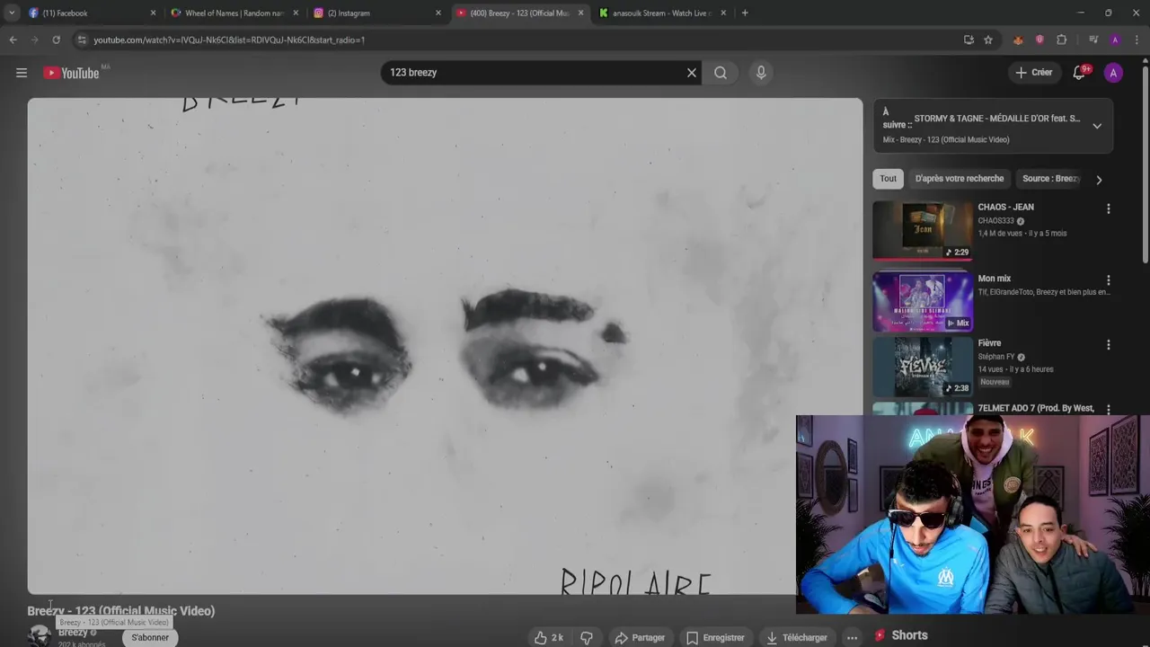Open the notifications bell
This screenshot has width=1150, height=647.
click(x=1080, y=73)
